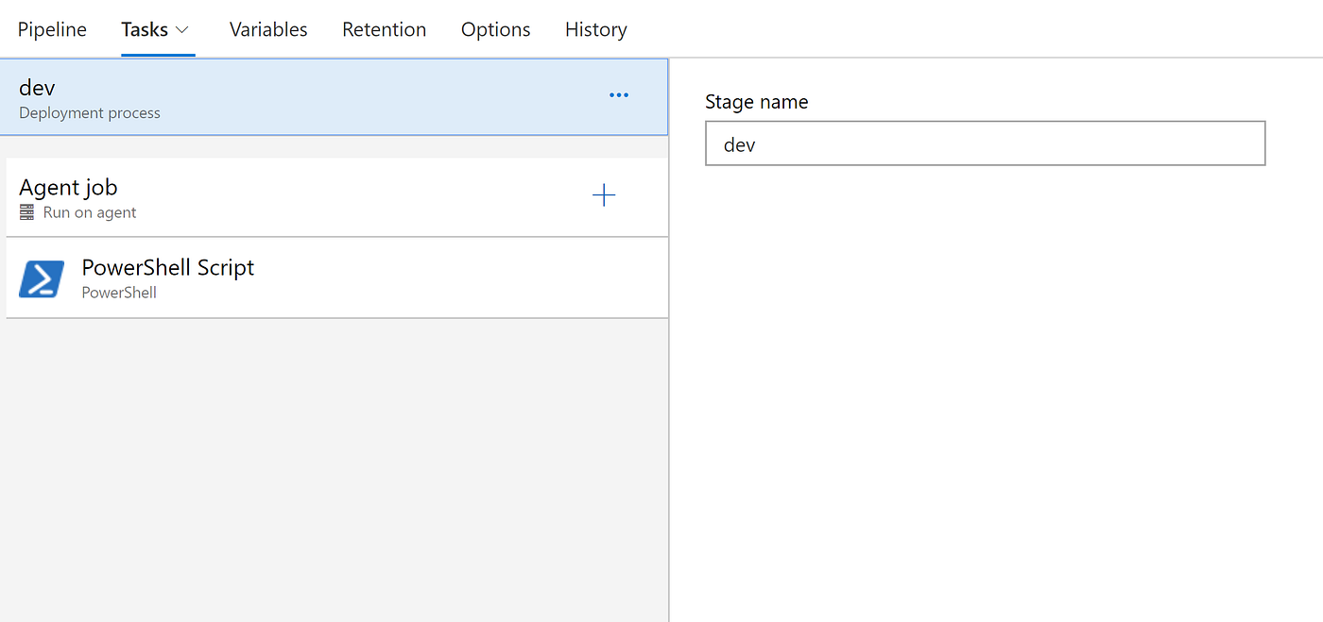Click the PowerShell subtitle under the task

[x=119, y=293]
